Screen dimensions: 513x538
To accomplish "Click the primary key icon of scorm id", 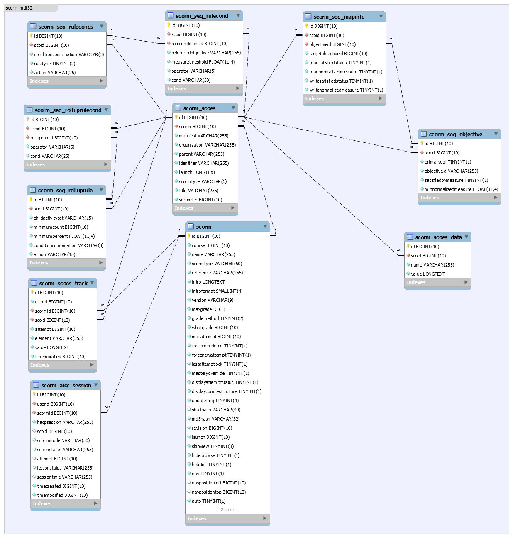I will point(189,236).
